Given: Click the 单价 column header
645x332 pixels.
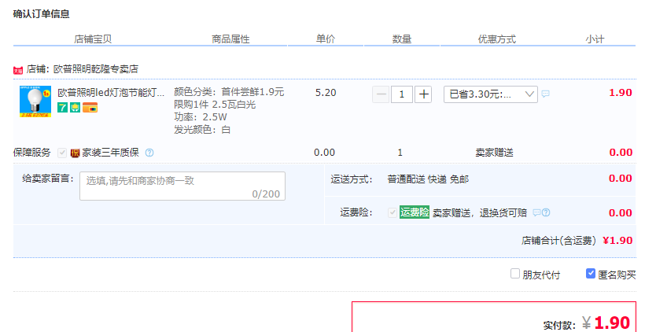Looking at the screenshot, I should pos(326,39).
